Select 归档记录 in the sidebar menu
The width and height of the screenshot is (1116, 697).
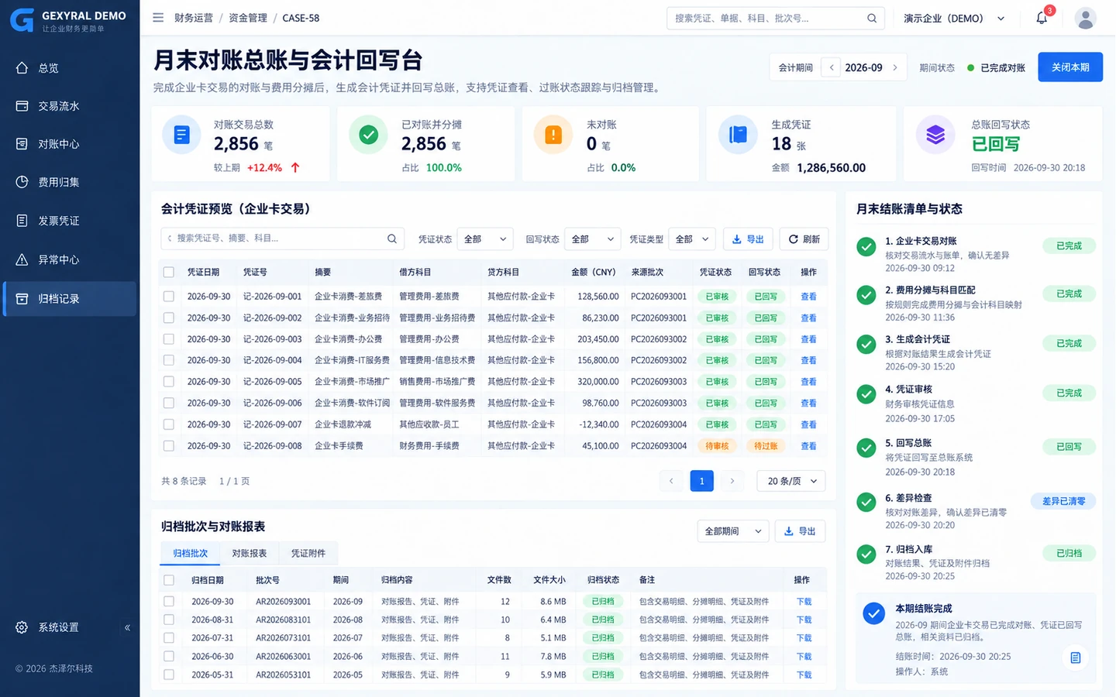[x=70, y=299]
